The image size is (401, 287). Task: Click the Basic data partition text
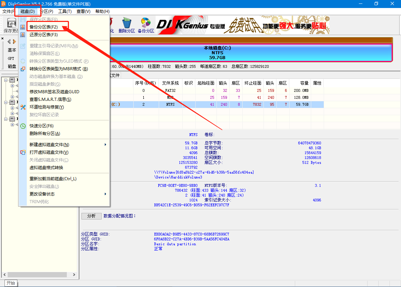(x=175, y=244)
